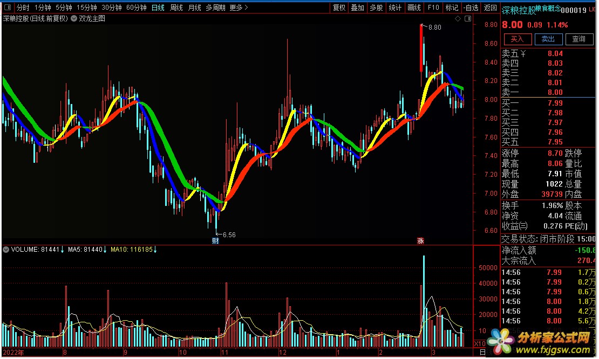
Task: Click the 买入 buy button
Action: pos(518,39)
